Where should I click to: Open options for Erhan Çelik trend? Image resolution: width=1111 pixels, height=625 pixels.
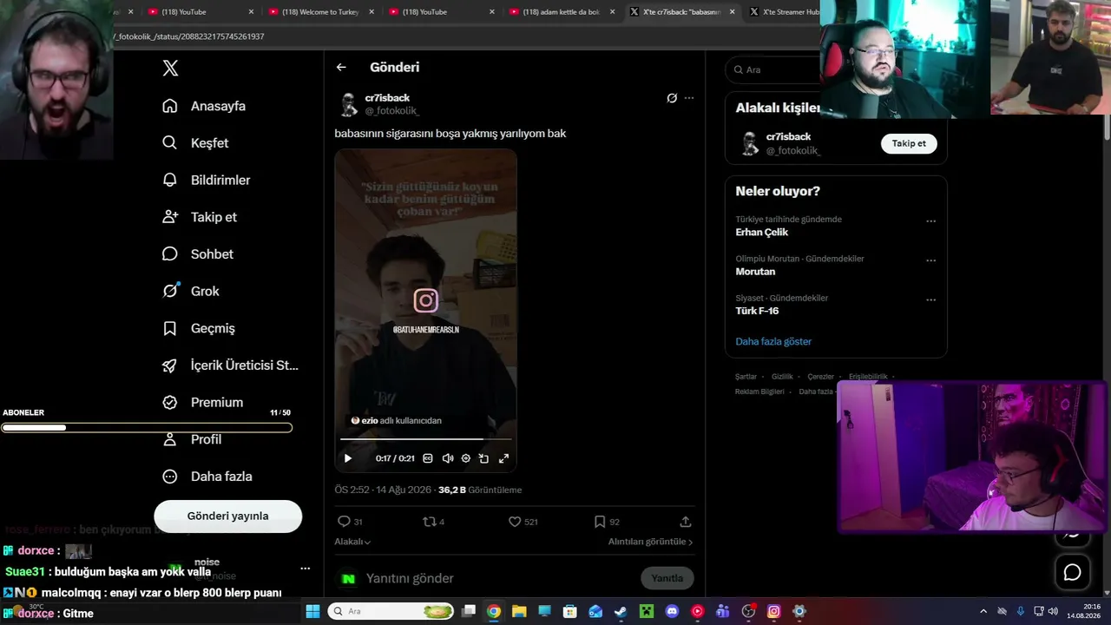pos(930,221)
